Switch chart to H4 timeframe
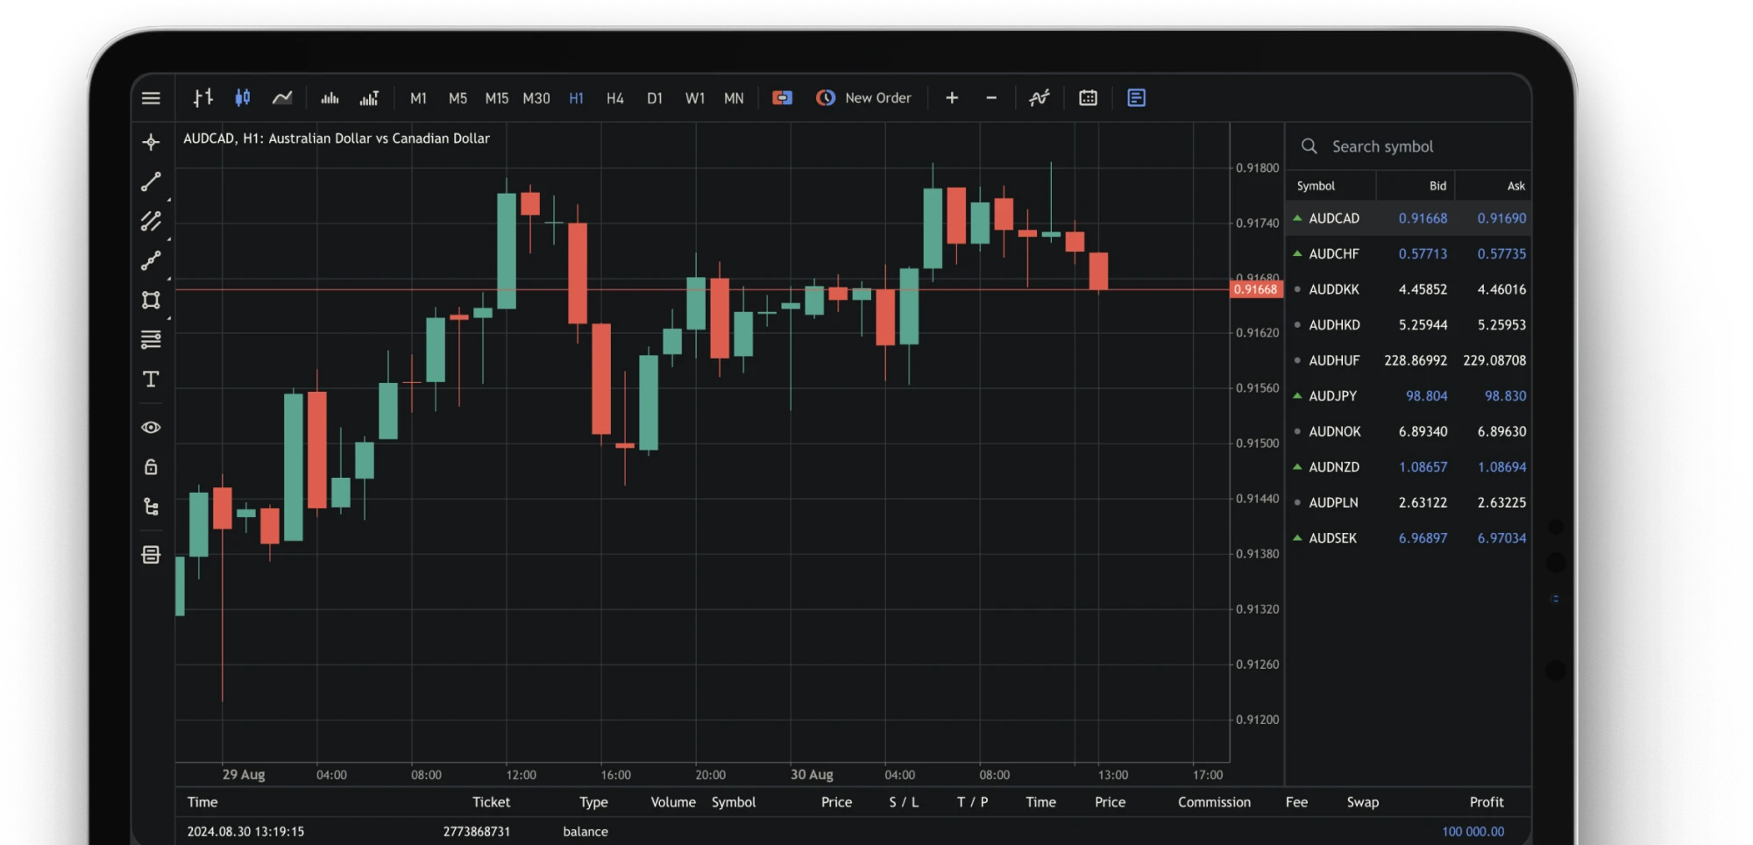 pyautogui.click(x=615, y=98)
